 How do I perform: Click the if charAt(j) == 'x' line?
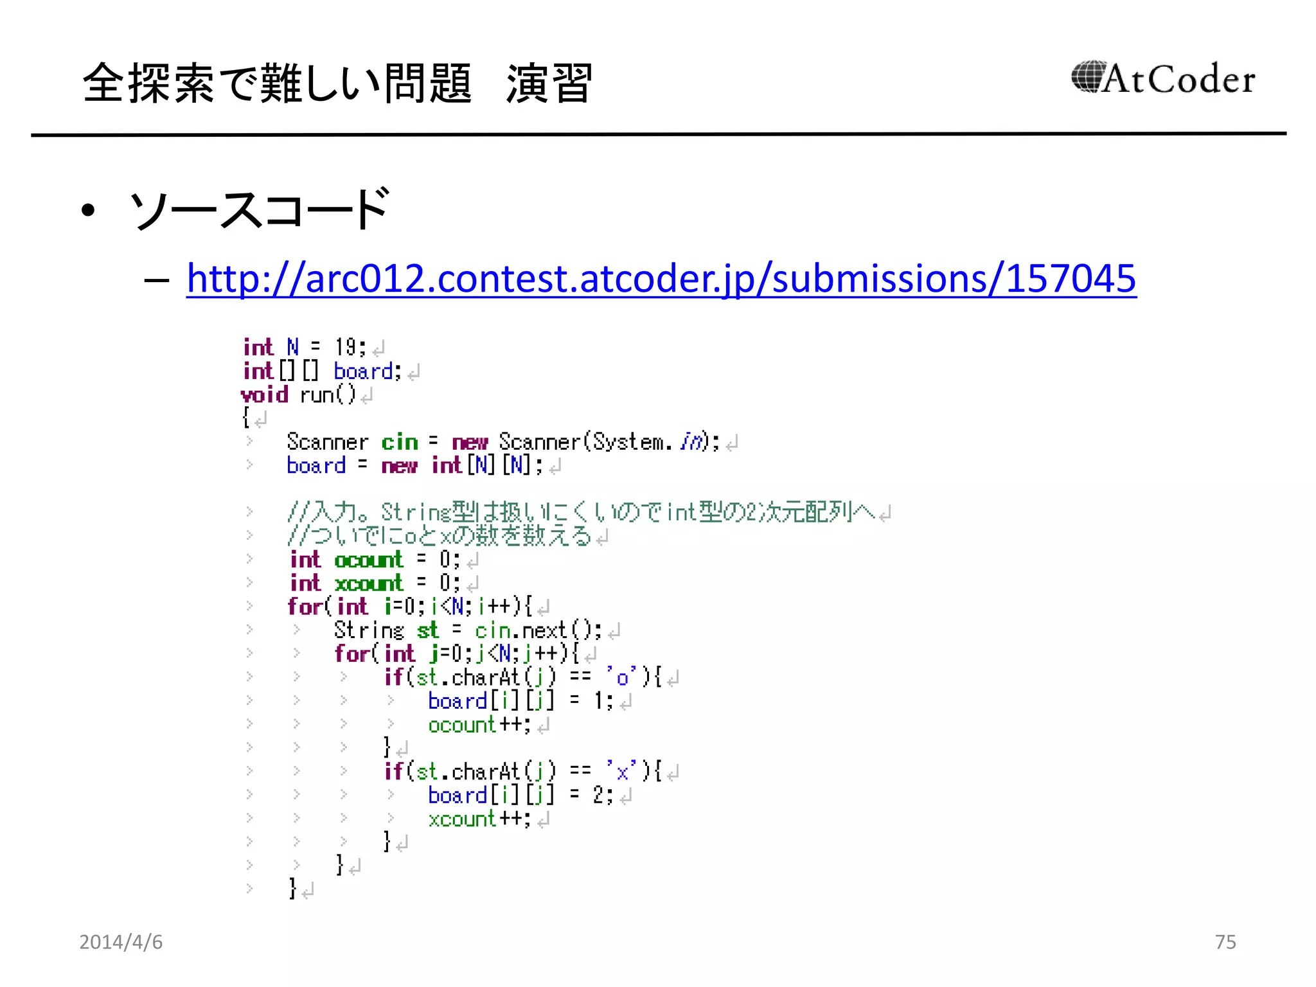point(522,771)
